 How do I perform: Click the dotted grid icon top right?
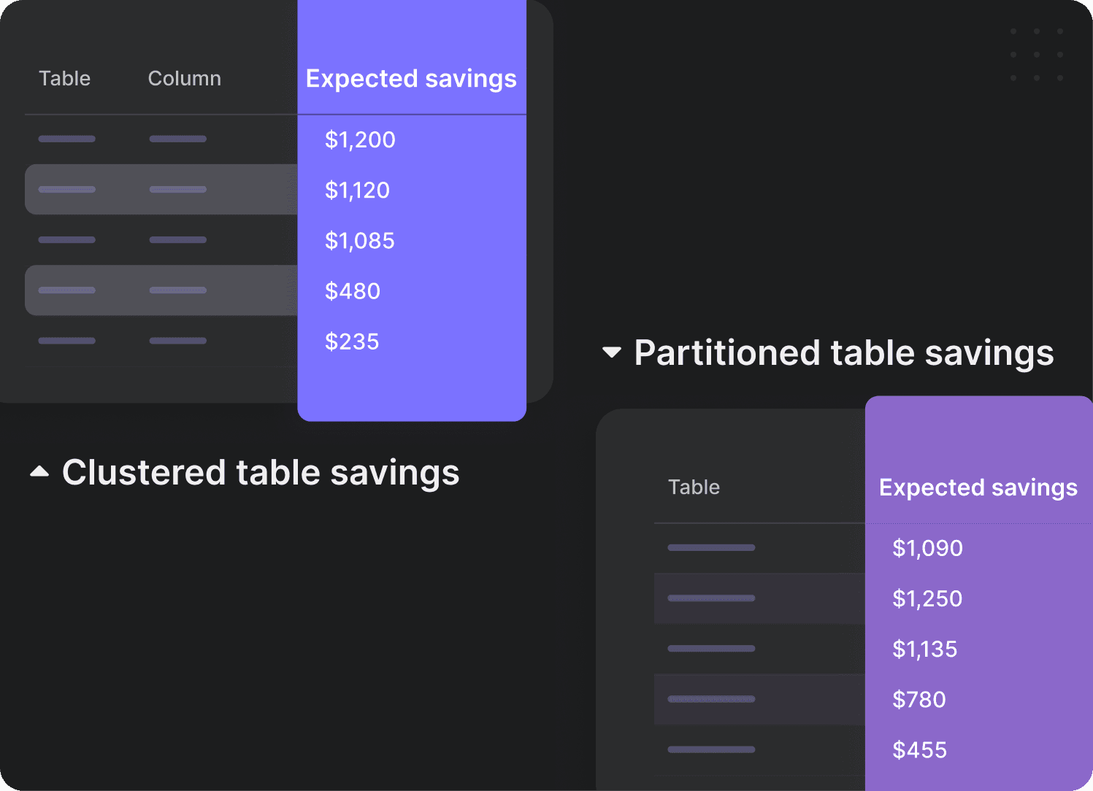tap(1036, 55)
